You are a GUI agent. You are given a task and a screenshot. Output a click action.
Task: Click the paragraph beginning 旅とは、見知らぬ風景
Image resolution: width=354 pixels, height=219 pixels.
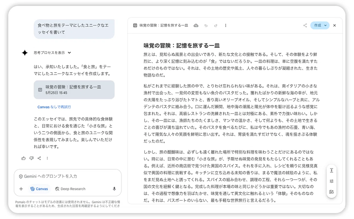231,65
